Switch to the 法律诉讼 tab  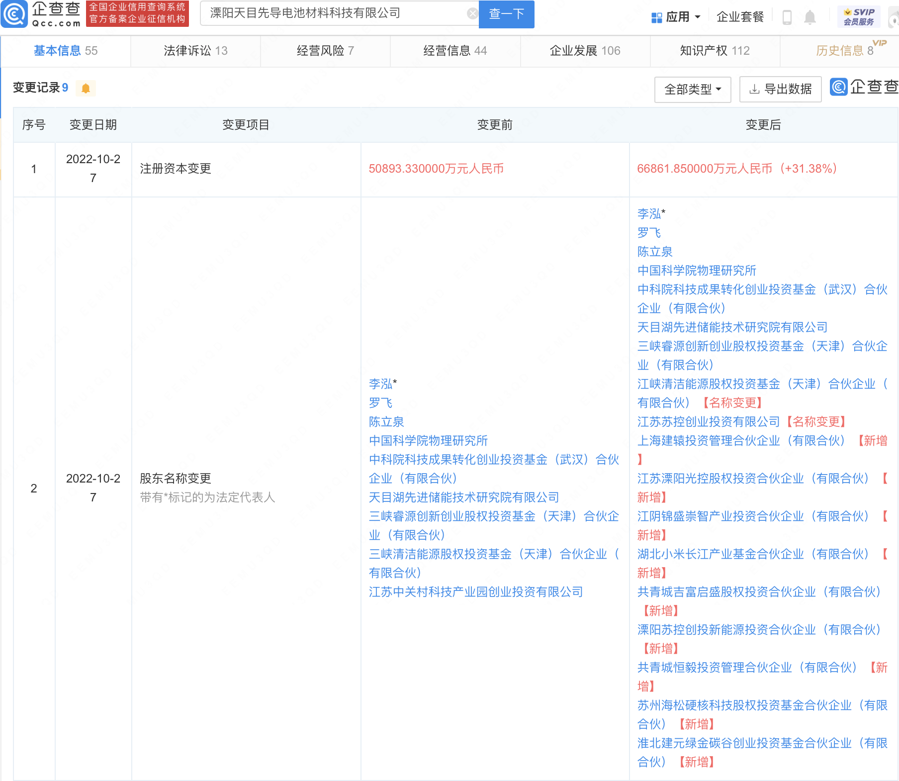(x=195, y=51)
